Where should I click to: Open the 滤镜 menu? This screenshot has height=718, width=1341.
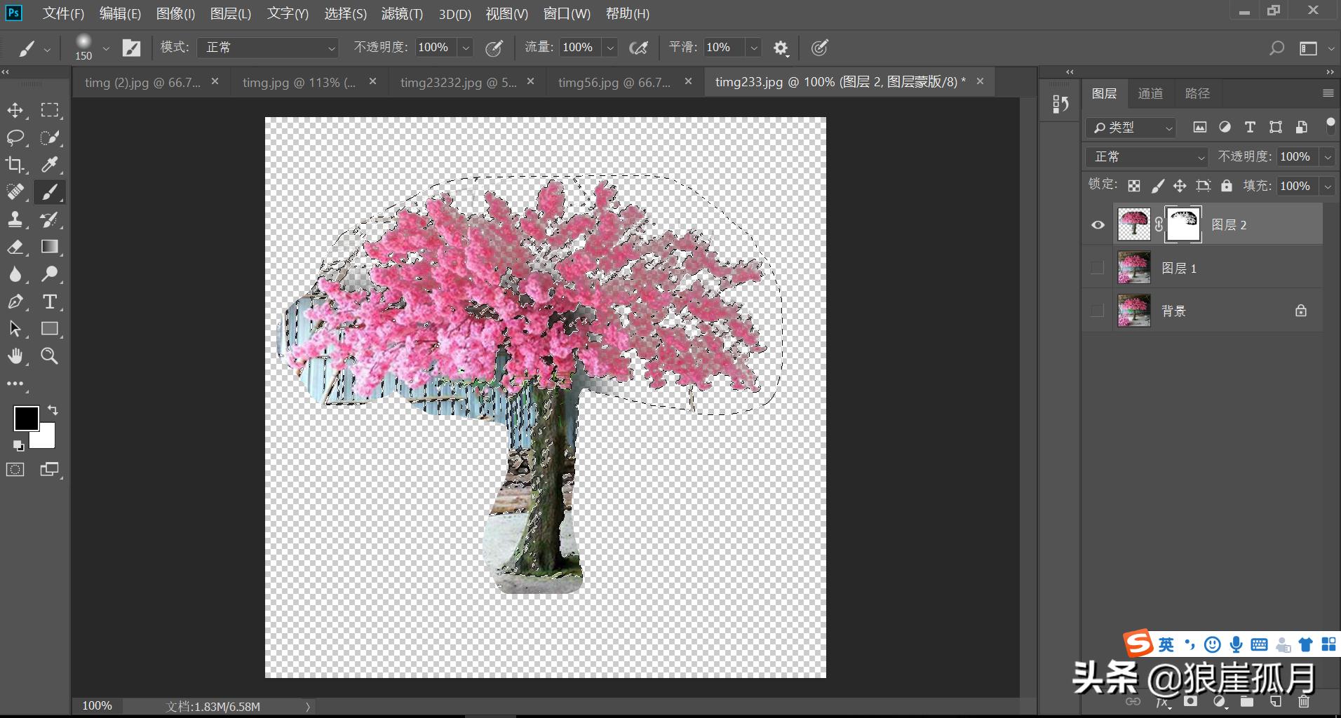click(x=401, y=13)
